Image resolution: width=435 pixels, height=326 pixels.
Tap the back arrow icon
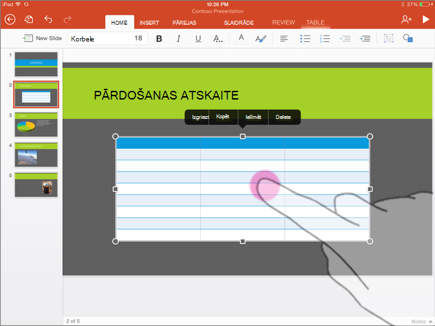[10, 19]
